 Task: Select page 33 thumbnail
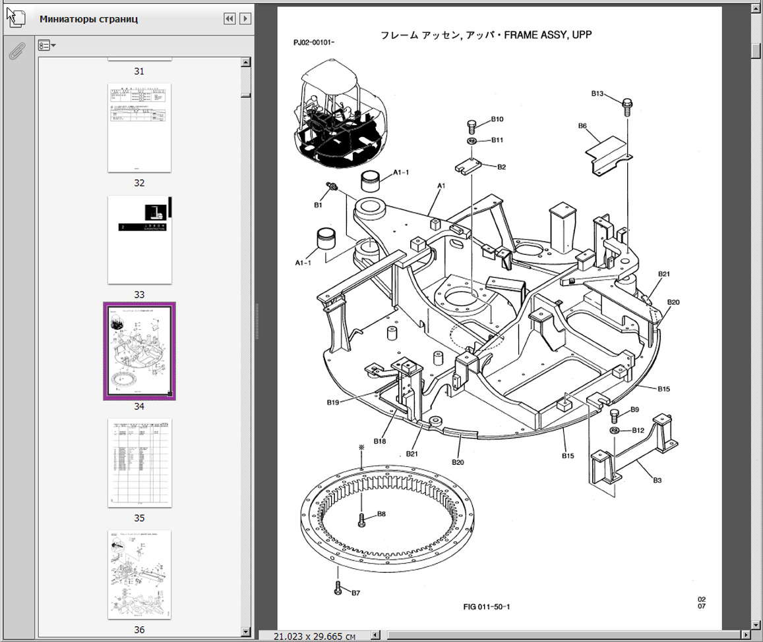pyautogui.click(x=139, y=240)
